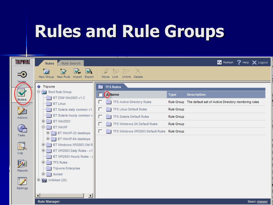Click the New Rule toolbar icon
Screen dimensions: 273x205
(x=63, y=71)
